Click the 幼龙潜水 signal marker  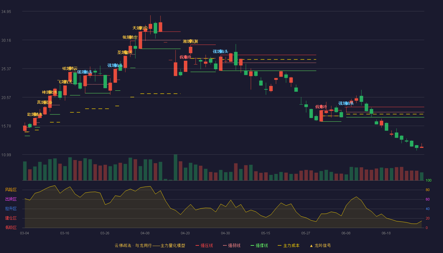coord(35,114)
